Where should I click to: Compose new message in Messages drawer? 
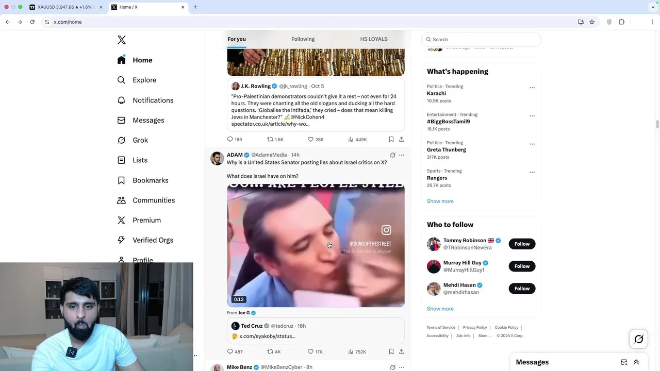(x=624, y=362)
